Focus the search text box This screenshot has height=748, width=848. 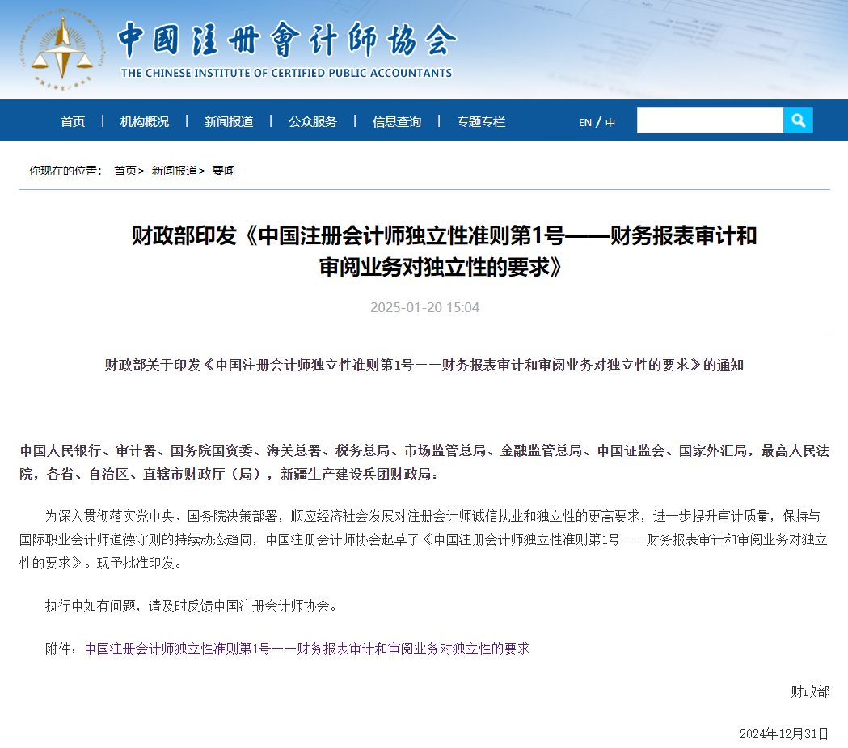[709, 120]
